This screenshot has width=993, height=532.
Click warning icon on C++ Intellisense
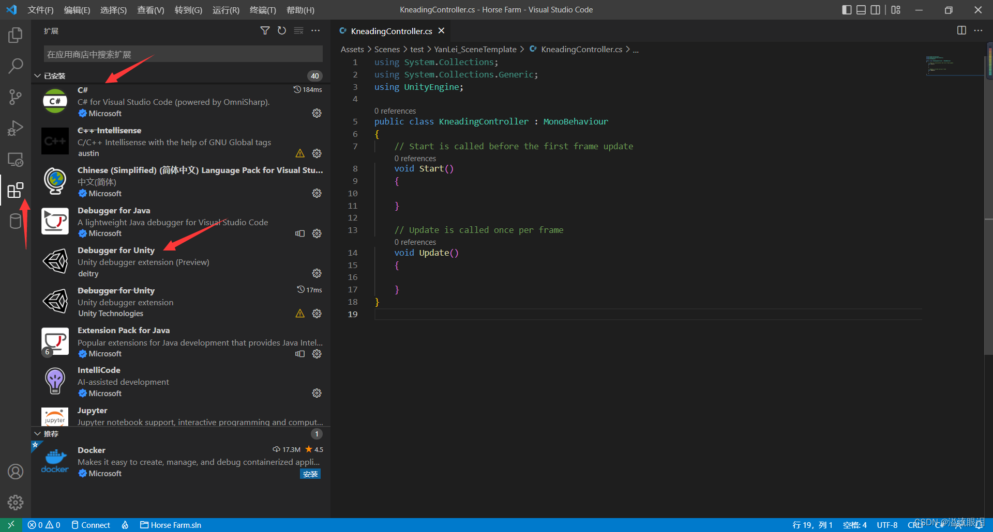[x=300, y=153]
